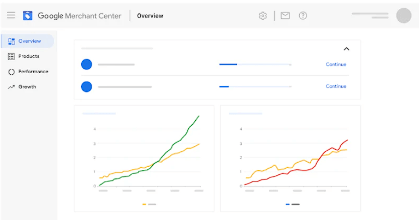419x220 pixels.
Task: Collapse the setup tasks card chevron
Action: pyautogui.click(x=346, y=49)
